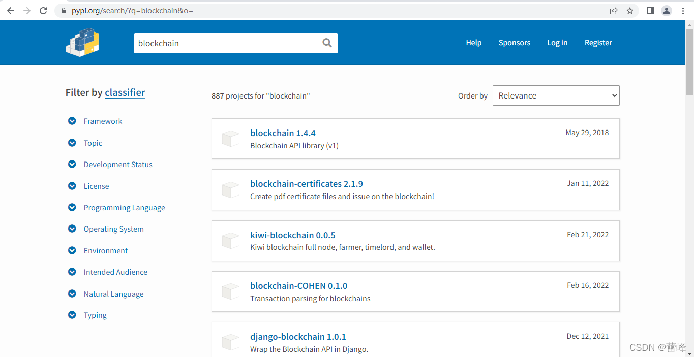Click the Natural Language label
This screenshot has height=357, width=694.
114,294
